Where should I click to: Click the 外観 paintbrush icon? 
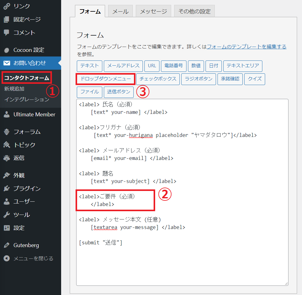[6, 175]
